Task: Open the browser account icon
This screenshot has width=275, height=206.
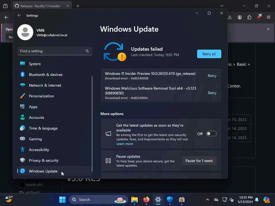Action: pos(240,17)
